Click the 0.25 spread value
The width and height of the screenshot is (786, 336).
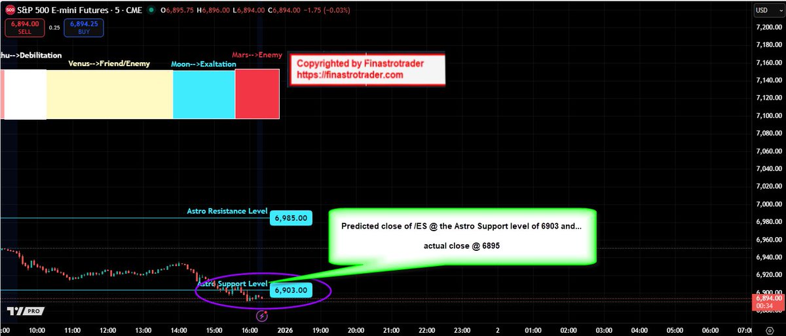[x=54, y=28]
